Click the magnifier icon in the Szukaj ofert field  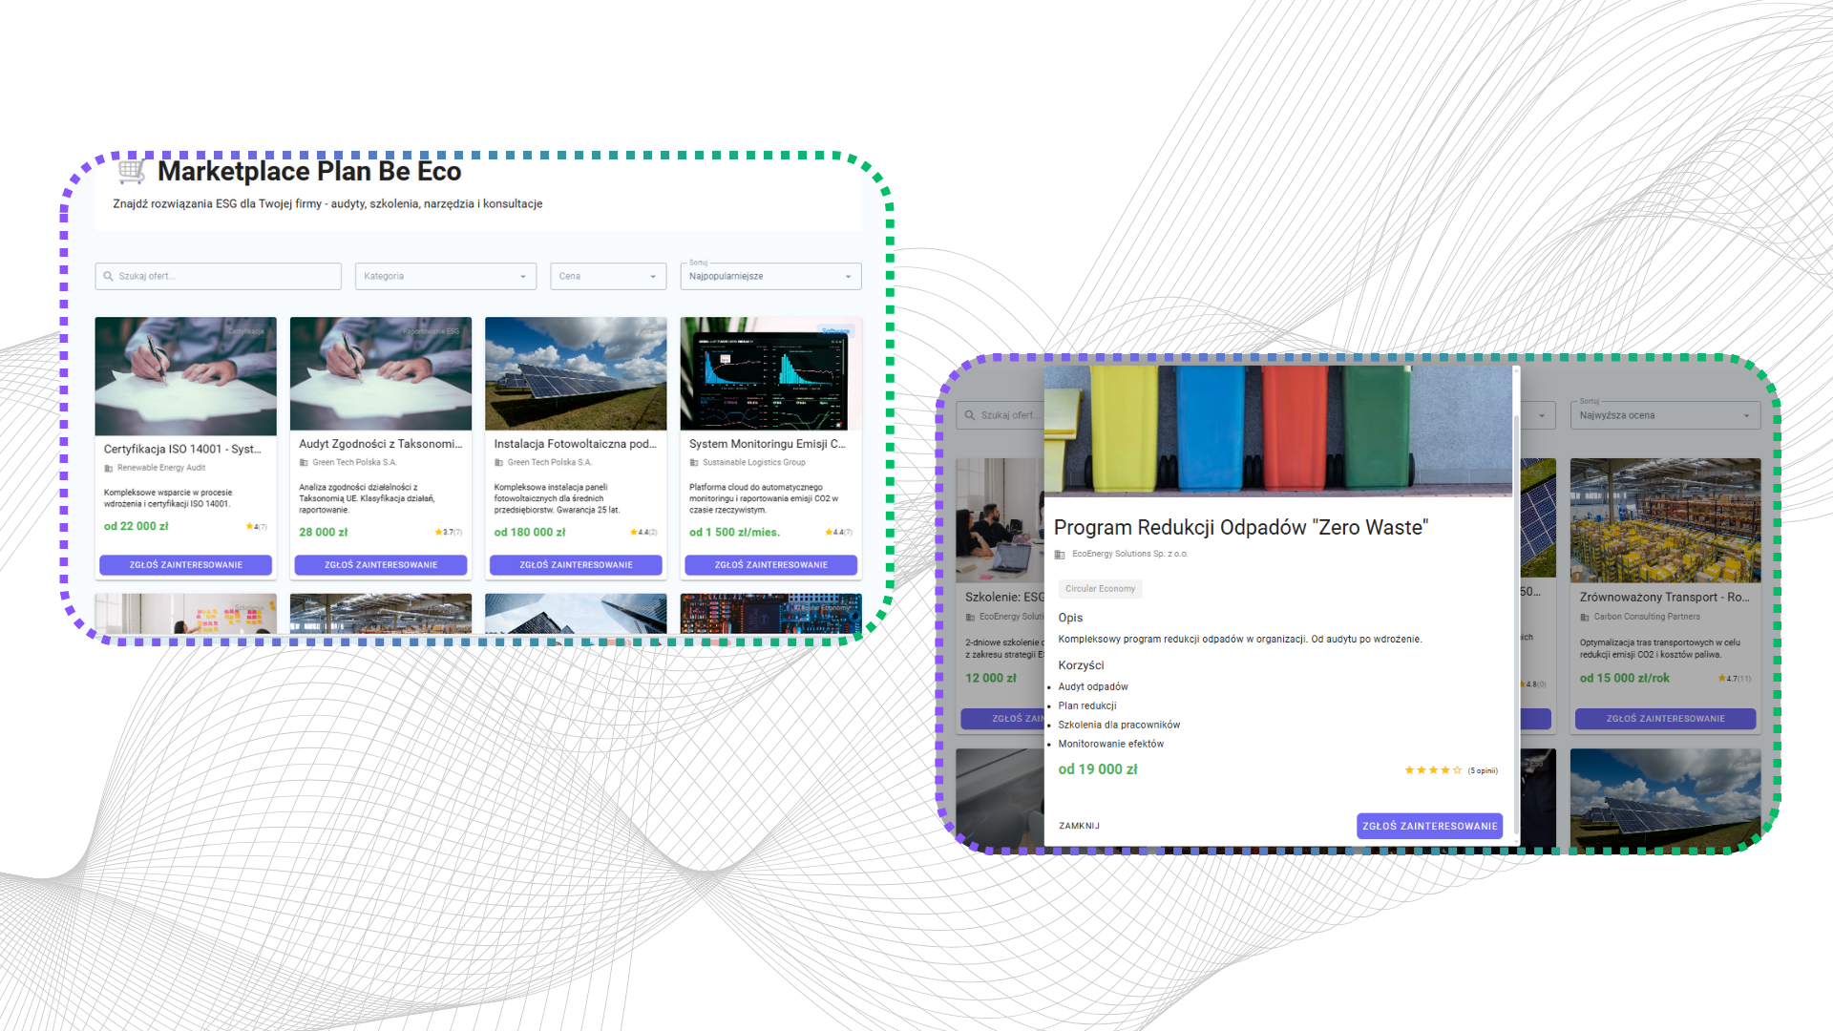point(108,276)
